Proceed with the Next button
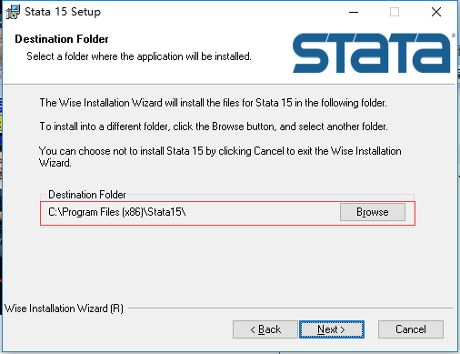The height and width of the screenshot is (354, 460). point(332,329)
